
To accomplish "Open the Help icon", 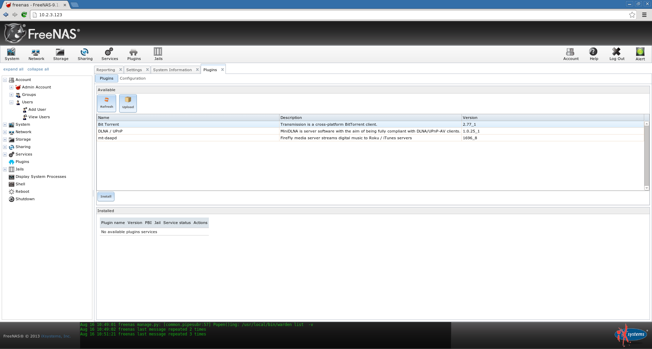I will (x=594, y=54).
